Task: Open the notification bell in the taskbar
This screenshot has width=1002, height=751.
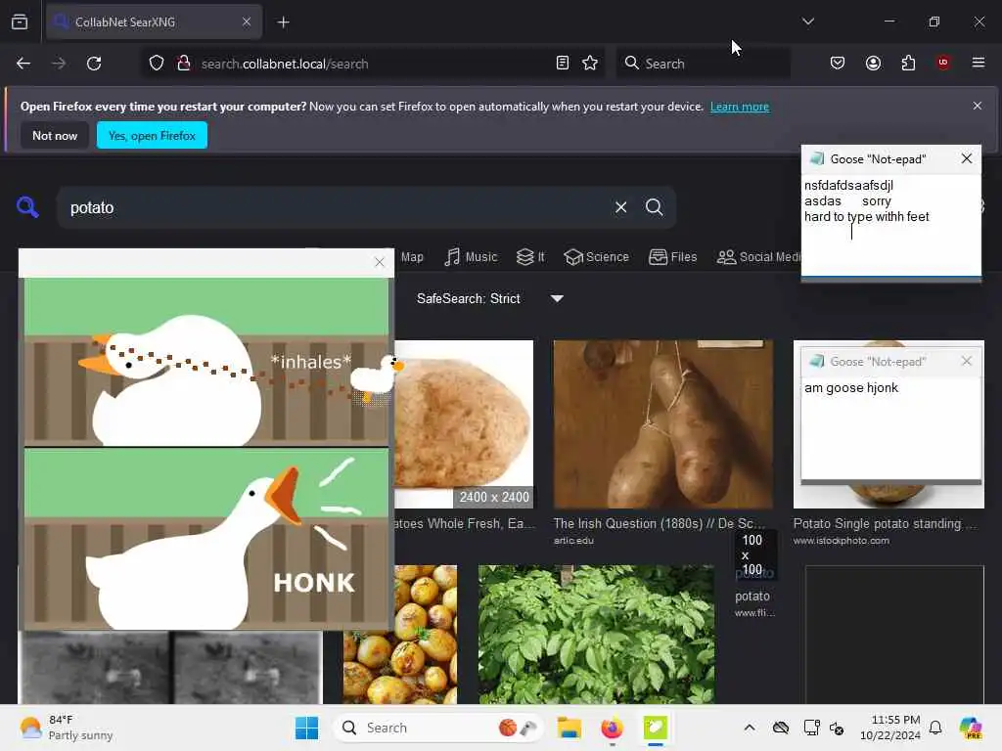Action: point(935,728)
